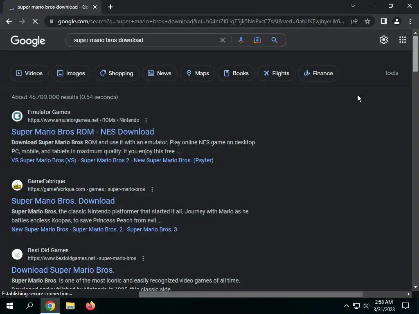Share this page via the share icon

coord(354,21)
